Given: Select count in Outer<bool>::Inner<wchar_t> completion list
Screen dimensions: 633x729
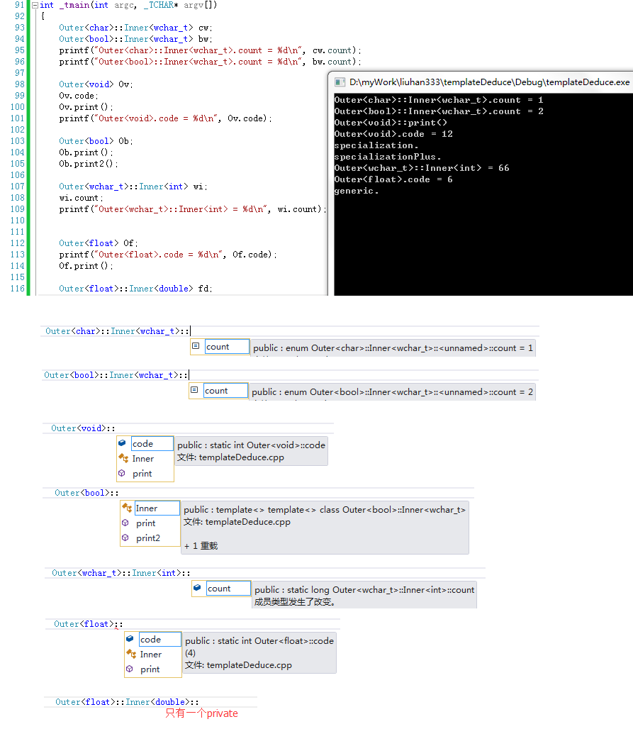Looking at the screenshot, I should point(225,391).
